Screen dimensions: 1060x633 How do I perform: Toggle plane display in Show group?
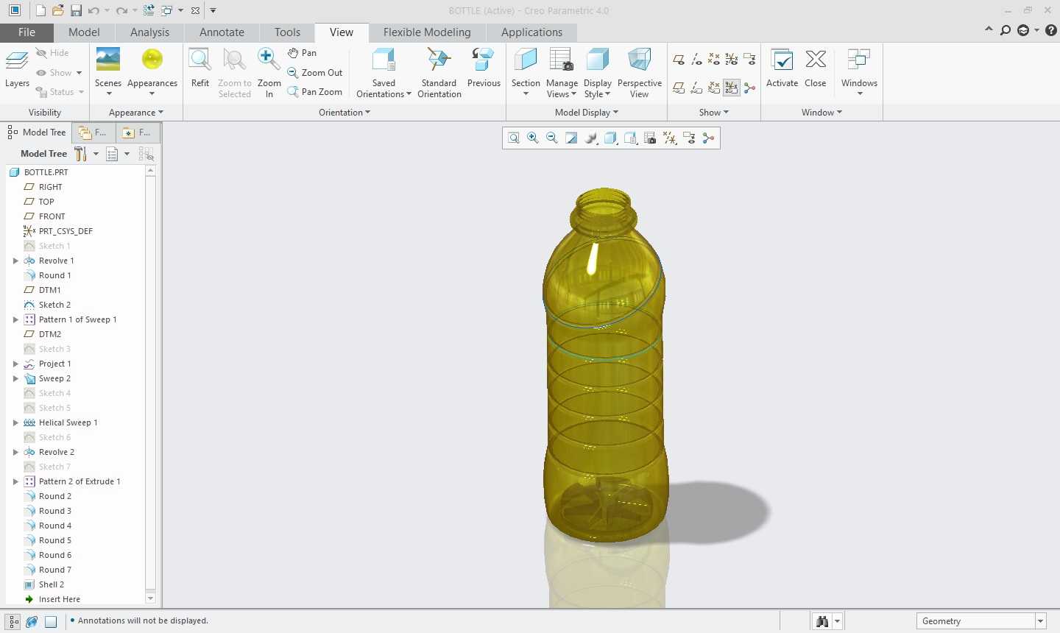[x=679, y=59]
